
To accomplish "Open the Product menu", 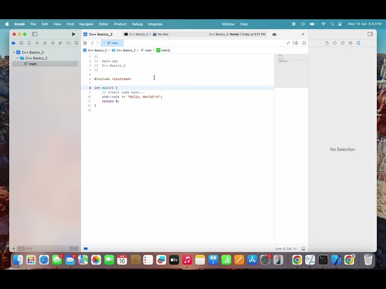I will point(120,24).
